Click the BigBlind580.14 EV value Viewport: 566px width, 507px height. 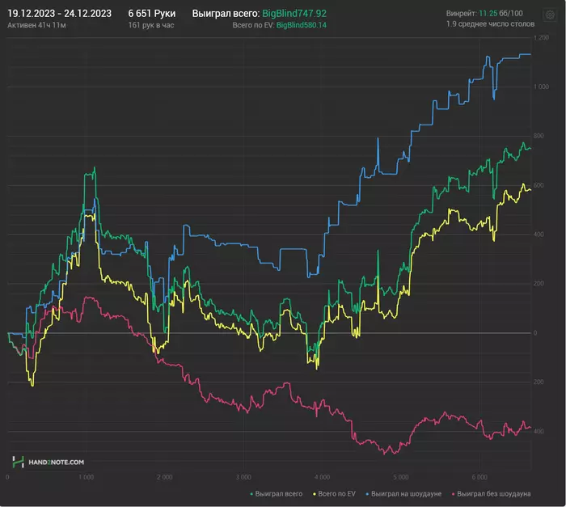(x=301, y=26)
